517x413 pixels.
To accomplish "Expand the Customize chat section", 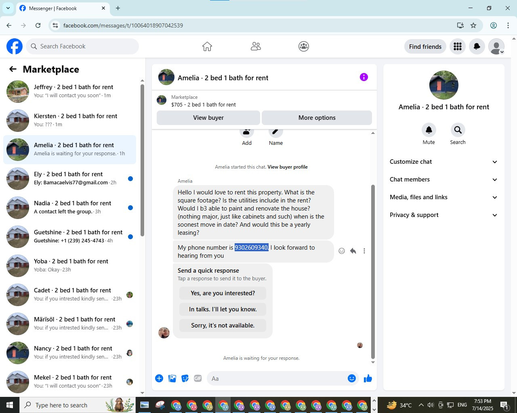I will (x=443, y=162).
